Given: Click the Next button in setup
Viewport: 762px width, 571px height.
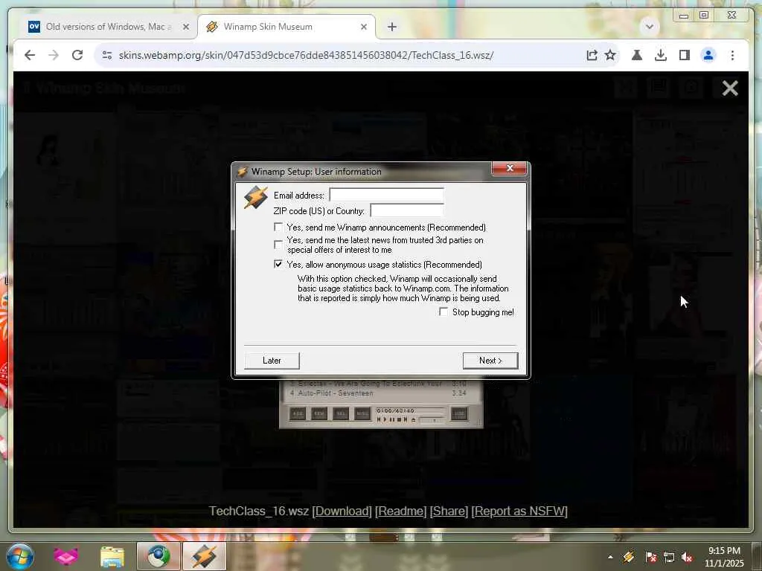Looking at the screenshot, I should (490, 361).
